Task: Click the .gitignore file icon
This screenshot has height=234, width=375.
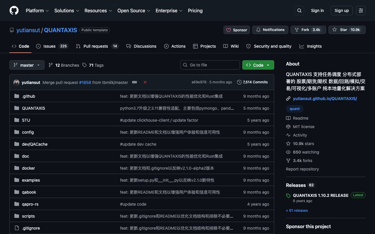Action: (x=17, y=228)
